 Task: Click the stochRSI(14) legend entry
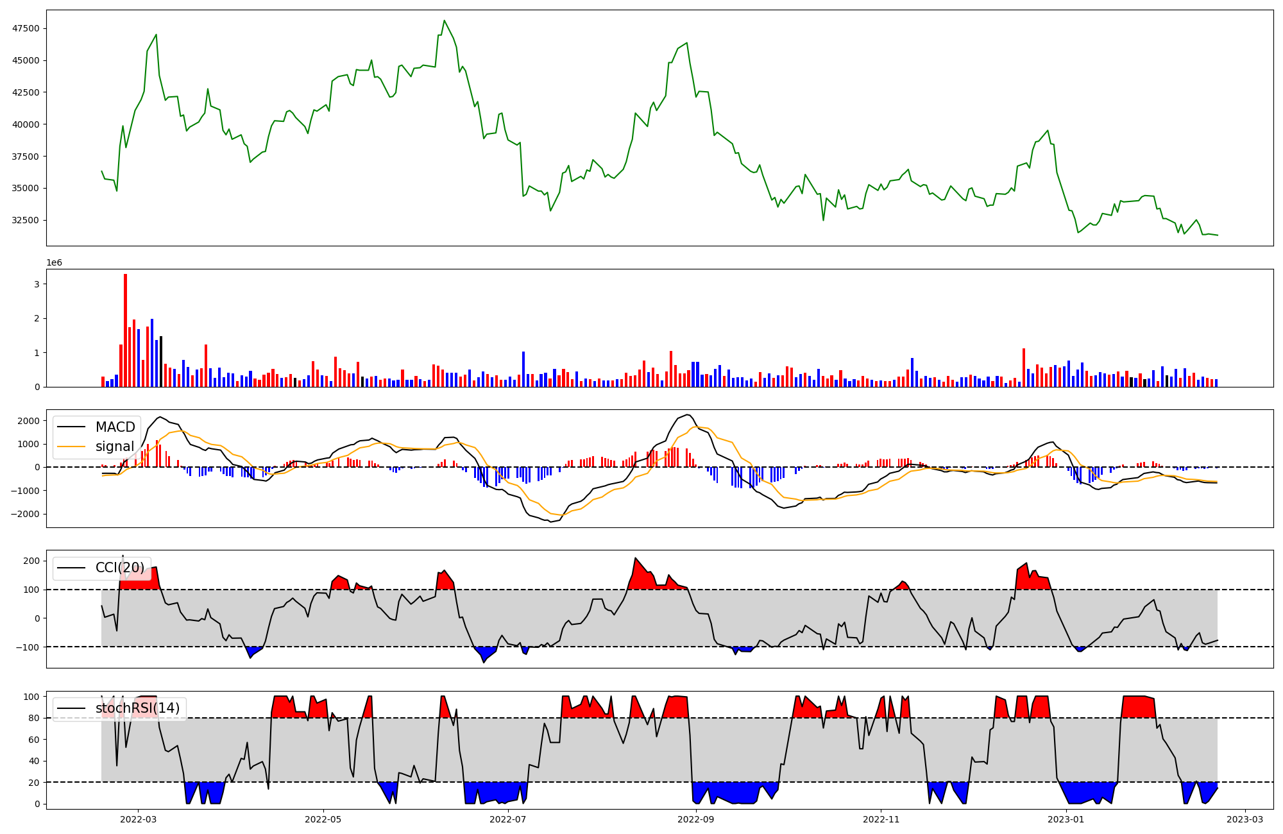click(x=137, y=708)
